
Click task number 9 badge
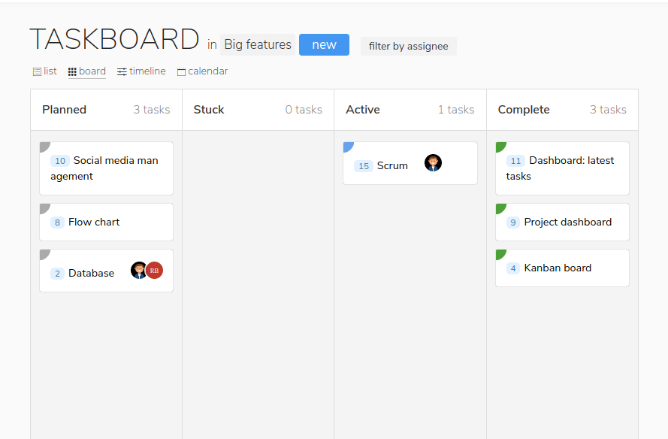point(513,223)
